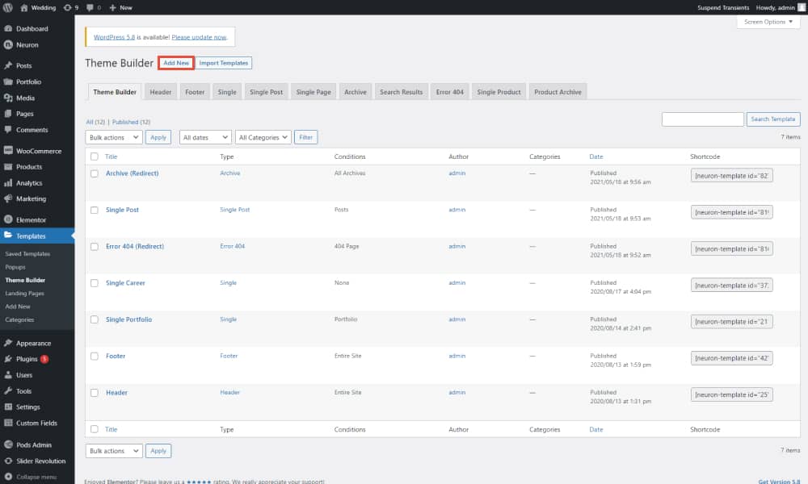Viewport: 808px width, 484px height.
Task: Open the Elementor sidebar icon
Action: pos(8,219)
